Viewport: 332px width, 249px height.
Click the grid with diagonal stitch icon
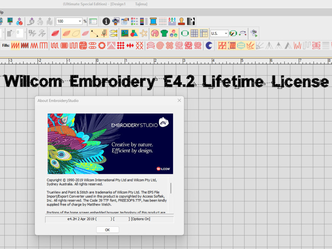[222, 45]
